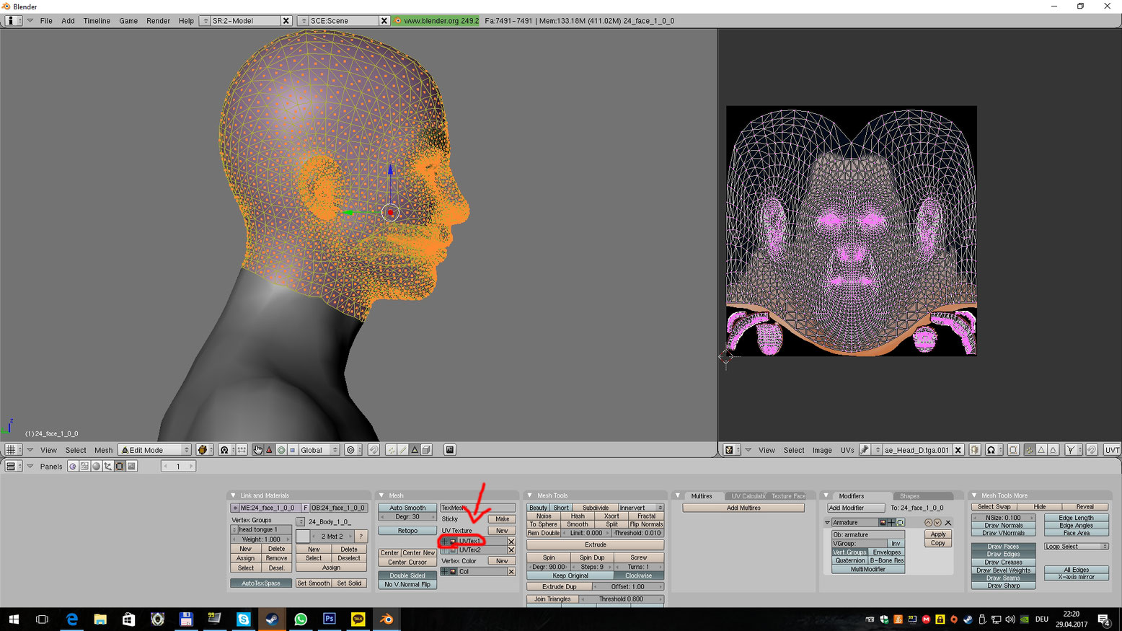Enable Double Sided on the mesh
Viewport: 1122px width, 631px height.
407,575
